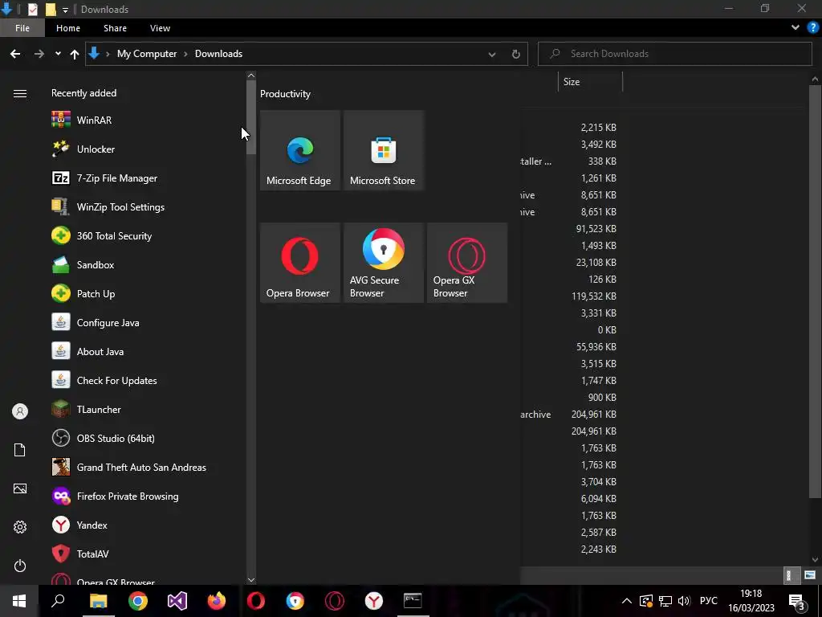822x617 pixels.
Task: Open recent locations dropdown
Action: tap(58, 54)
